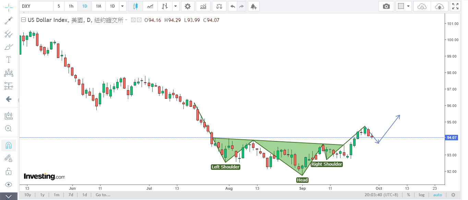Open compare symbols scales icon
Image resolution: width=468 pixels, height=200 pixels.
click(219, 6)
